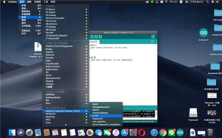
Task: Open the 10.StarterKit_BasicKit examples entry
Action: point(66,36)
